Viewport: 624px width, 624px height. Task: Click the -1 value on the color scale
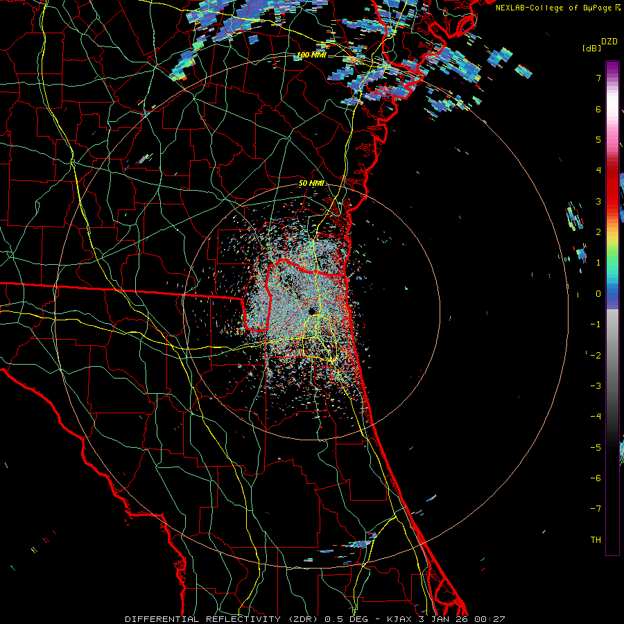(x=596, y=324)
